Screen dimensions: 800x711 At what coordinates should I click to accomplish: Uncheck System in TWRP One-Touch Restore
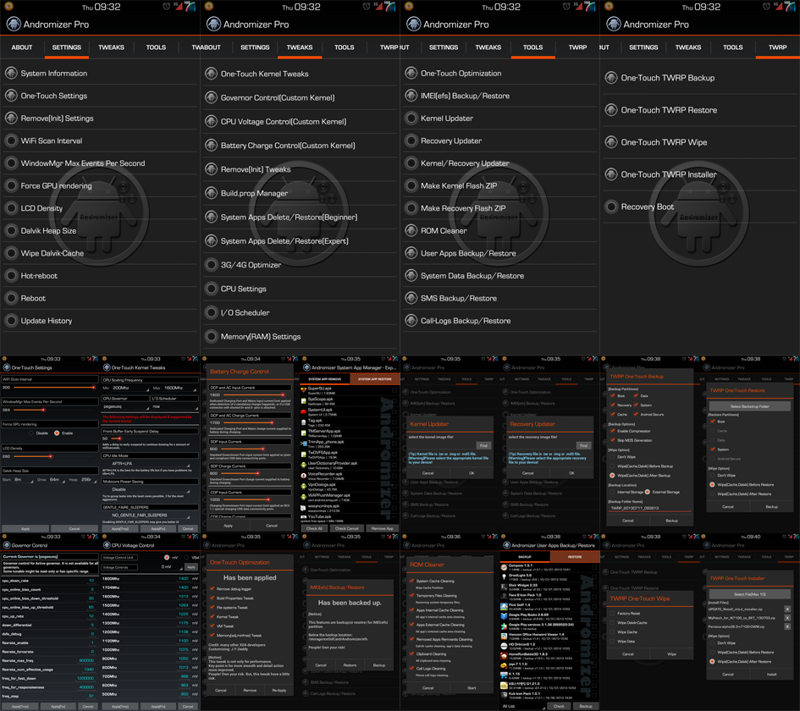click(713, 449)
